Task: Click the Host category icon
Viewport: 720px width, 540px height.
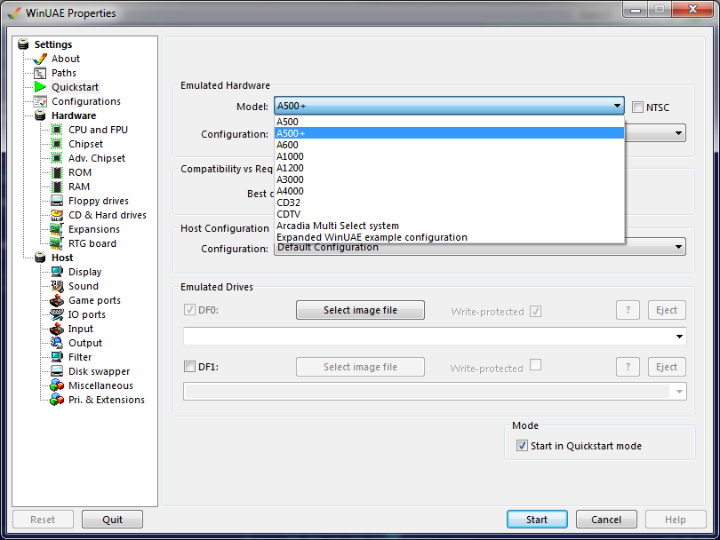Action: (x=40, y=258)
